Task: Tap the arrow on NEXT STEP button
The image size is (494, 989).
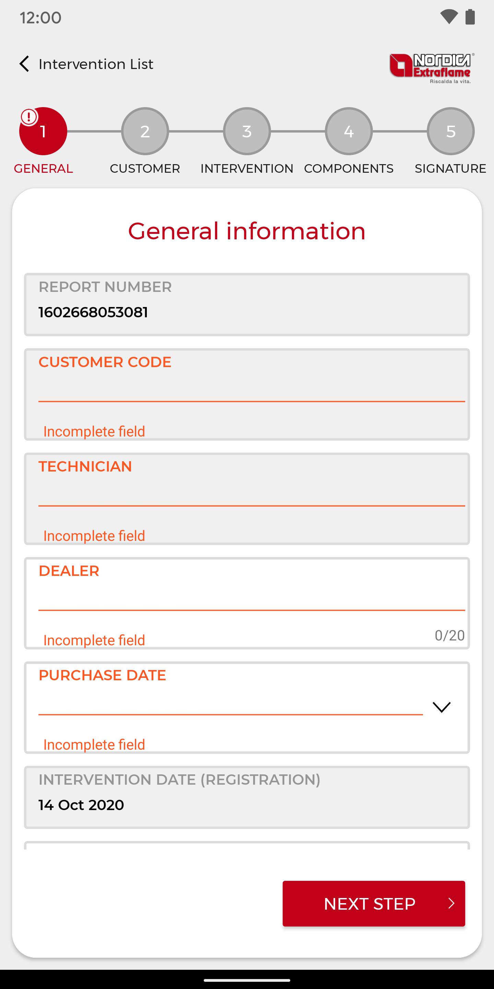Action: point(451,903)
